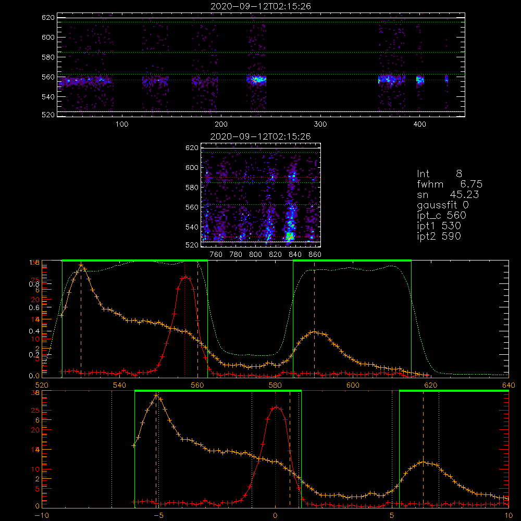The width and height of the screenshot is (521, 521).
Task: Click the middle plot title 2020-09-12T02:15:26
Action: tap(260, 137)
